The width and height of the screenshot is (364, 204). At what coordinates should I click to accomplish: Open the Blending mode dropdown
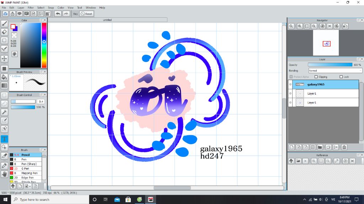pyautogui.click(x=335, y=70)
